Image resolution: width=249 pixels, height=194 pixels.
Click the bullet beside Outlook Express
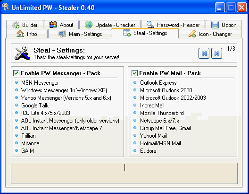click(135, 82)
